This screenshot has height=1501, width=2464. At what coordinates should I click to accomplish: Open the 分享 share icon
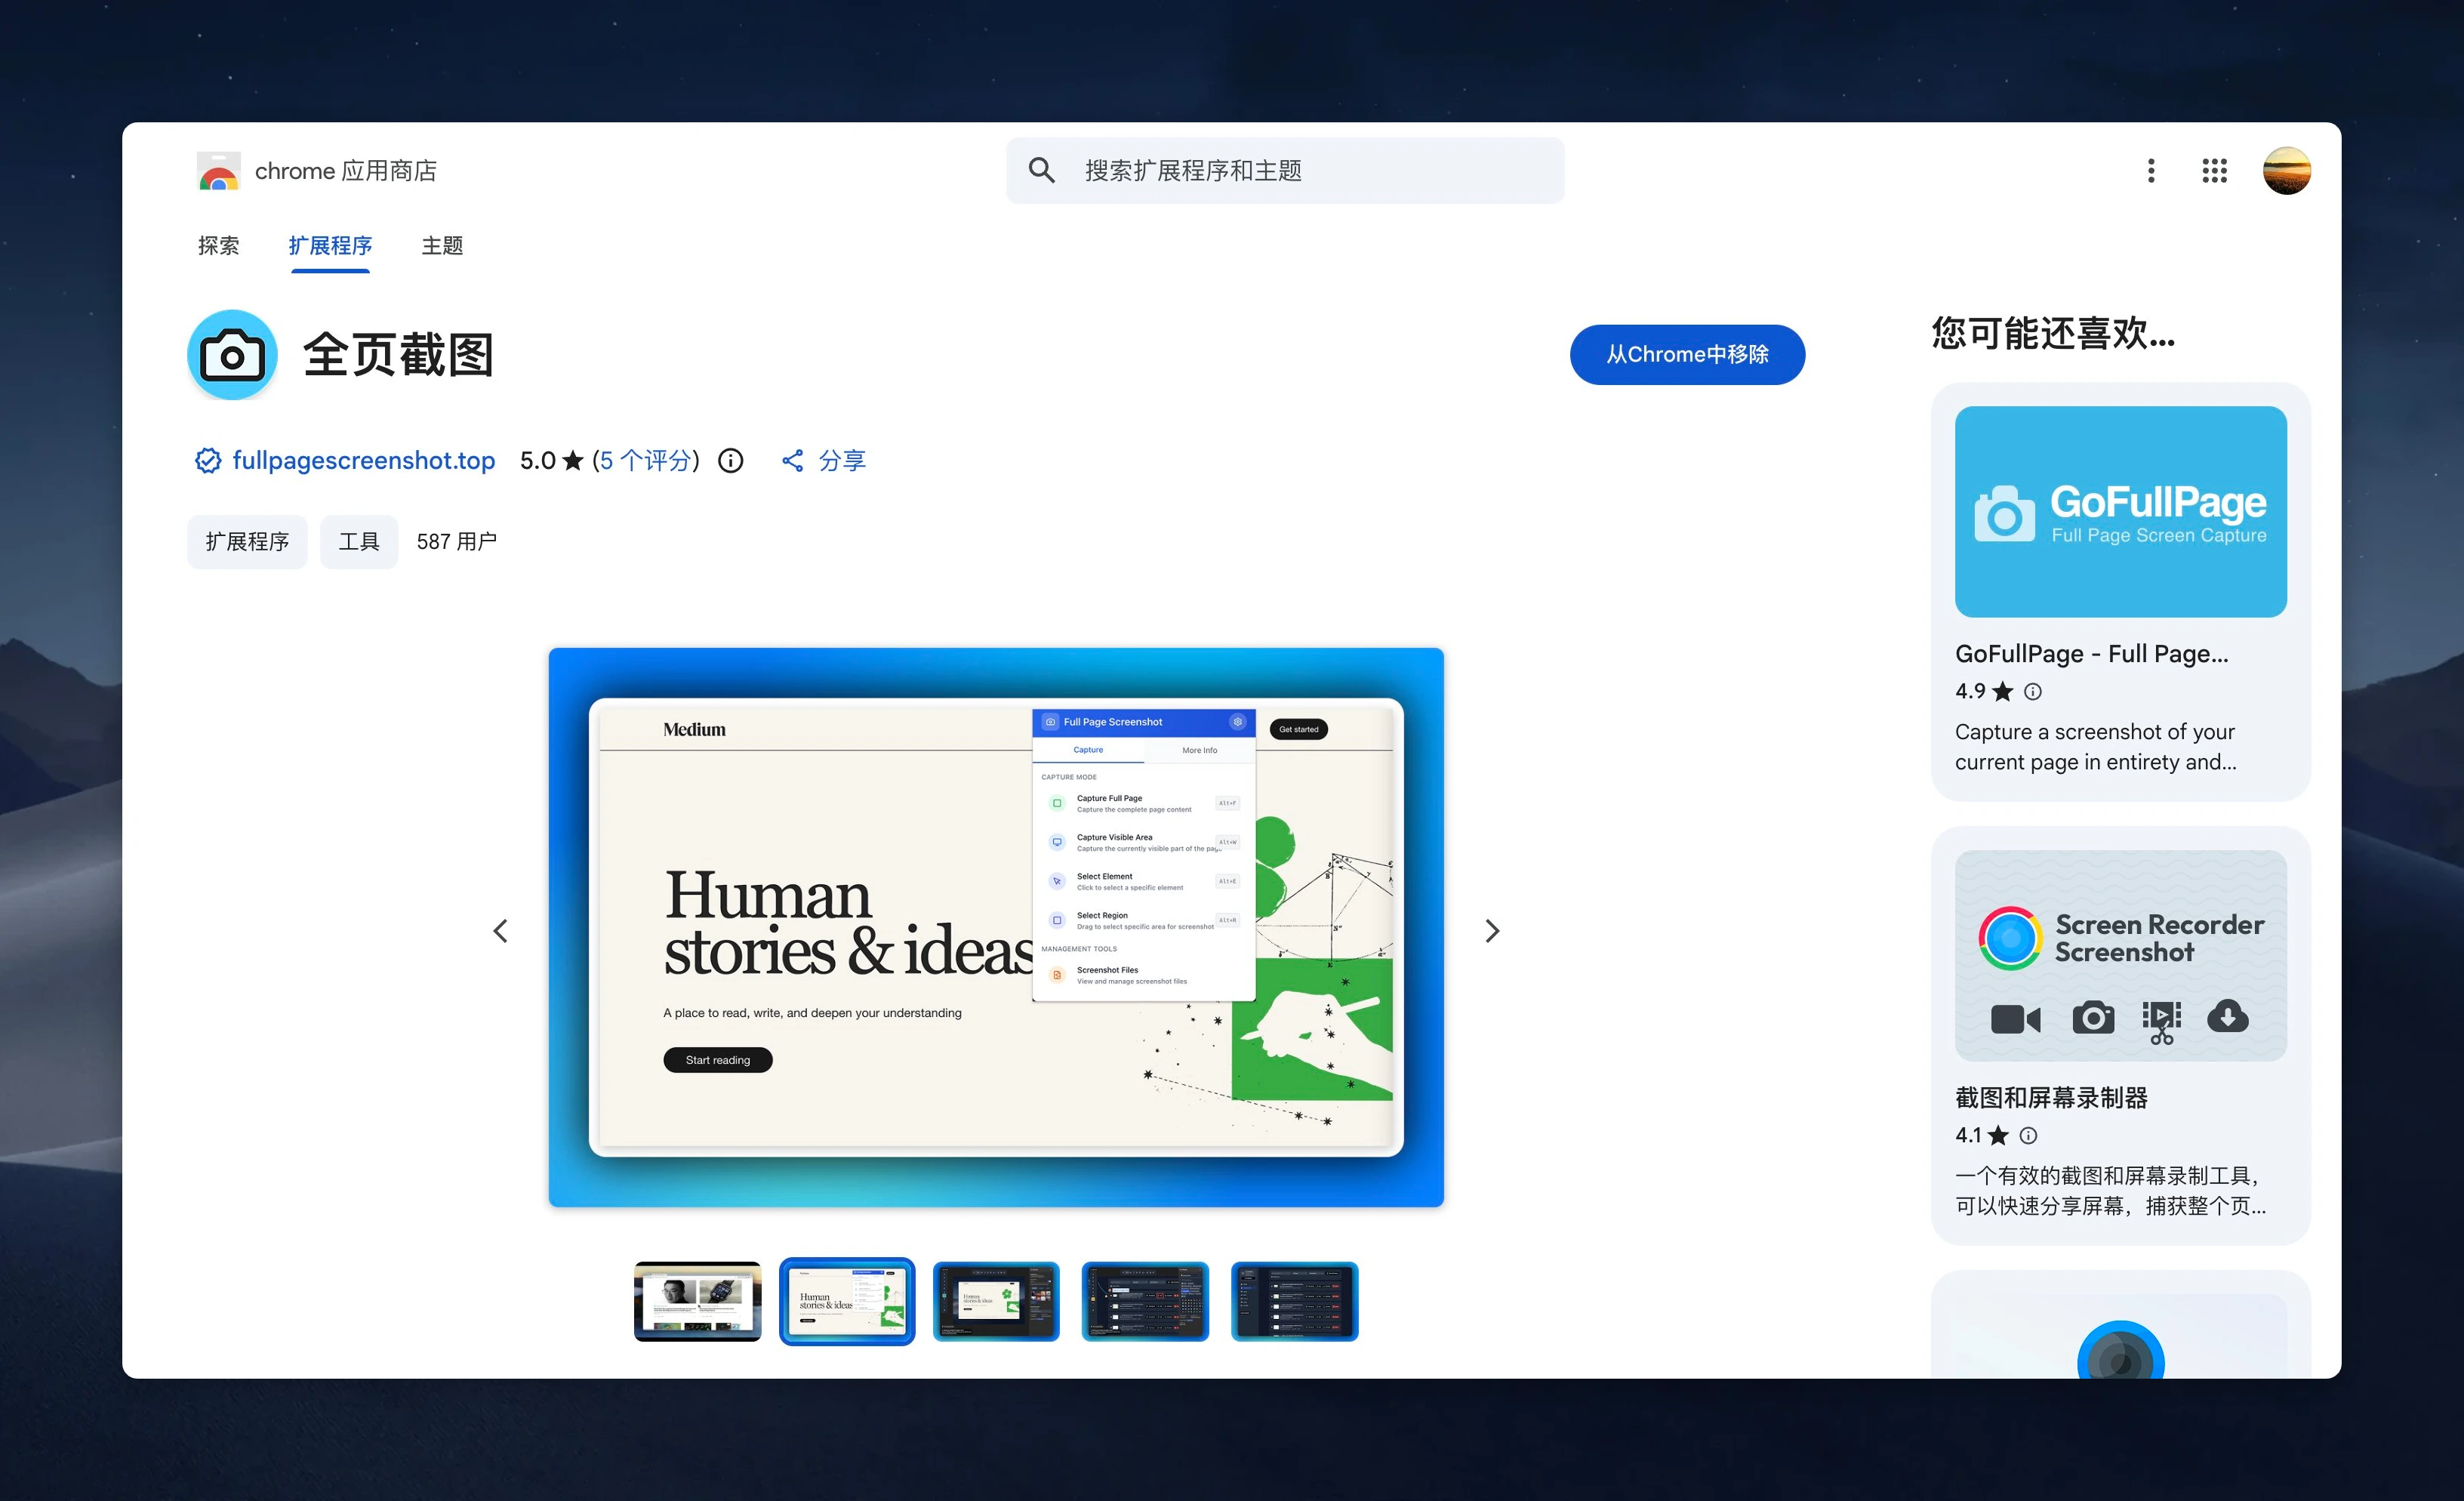pyautogui.click(x=792, y=460)
